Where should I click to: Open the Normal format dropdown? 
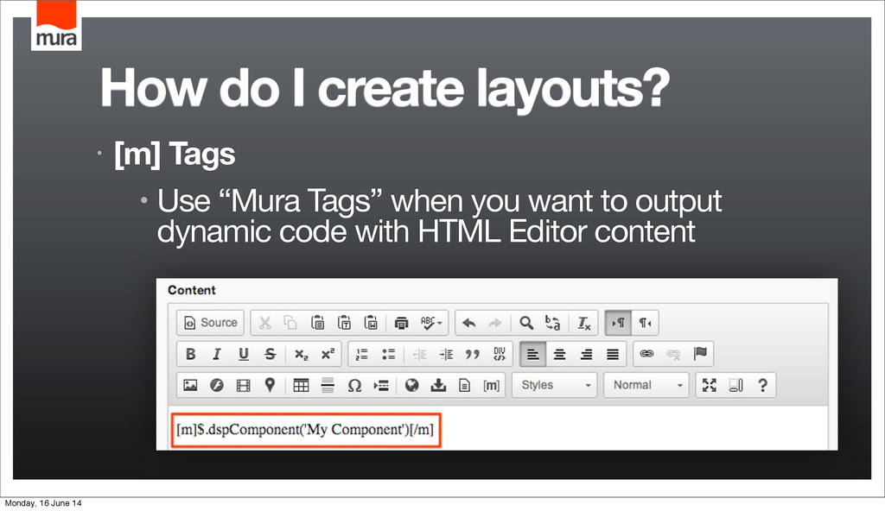pos(646,385)
